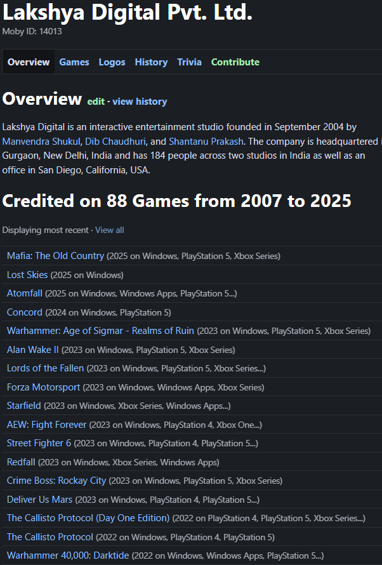The width and height of the screenshot is (382, 565).
Task: Open Warhammer: Age of Sigmar - Realms of Ruin
Action: (100, 331)
